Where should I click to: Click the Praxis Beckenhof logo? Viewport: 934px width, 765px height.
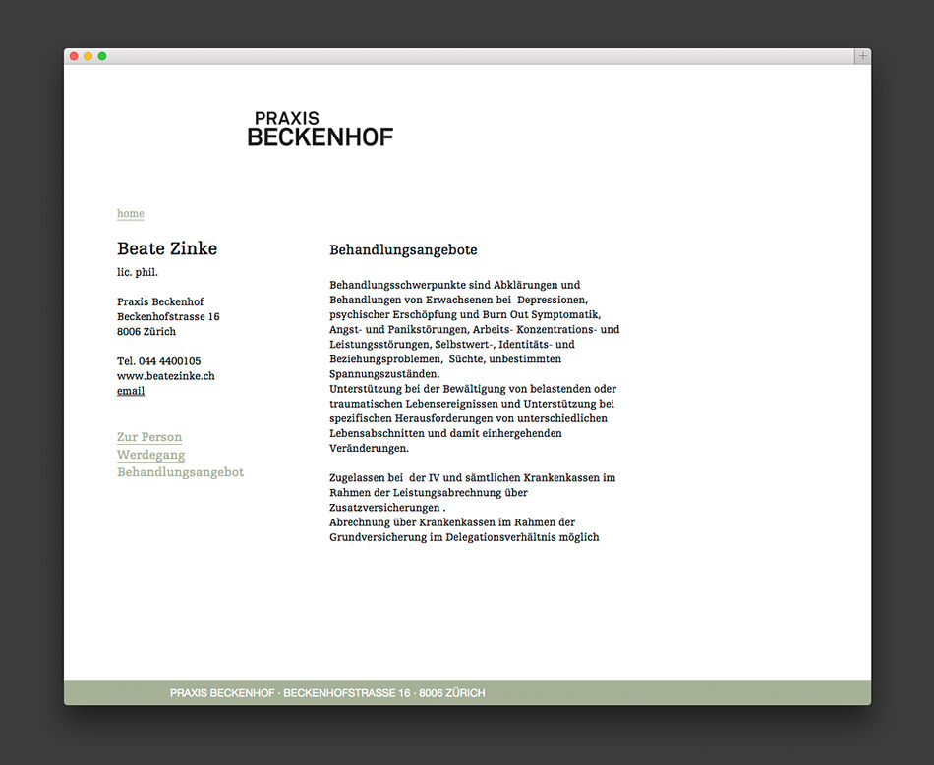click(x=320, y=130)
